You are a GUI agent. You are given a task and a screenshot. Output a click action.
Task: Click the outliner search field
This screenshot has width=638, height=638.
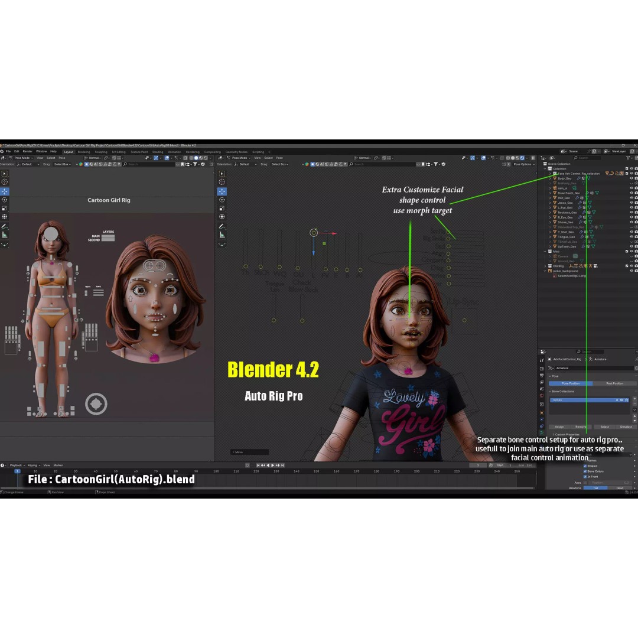tap(587, 158)
